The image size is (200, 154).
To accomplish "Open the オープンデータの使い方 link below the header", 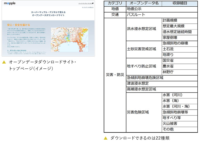I will tap(88, 7).
